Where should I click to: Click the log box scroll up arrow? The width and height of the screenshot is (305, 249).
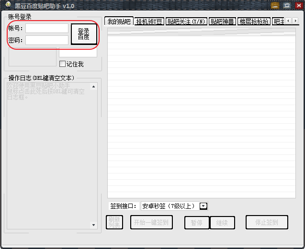pos(93,87)
